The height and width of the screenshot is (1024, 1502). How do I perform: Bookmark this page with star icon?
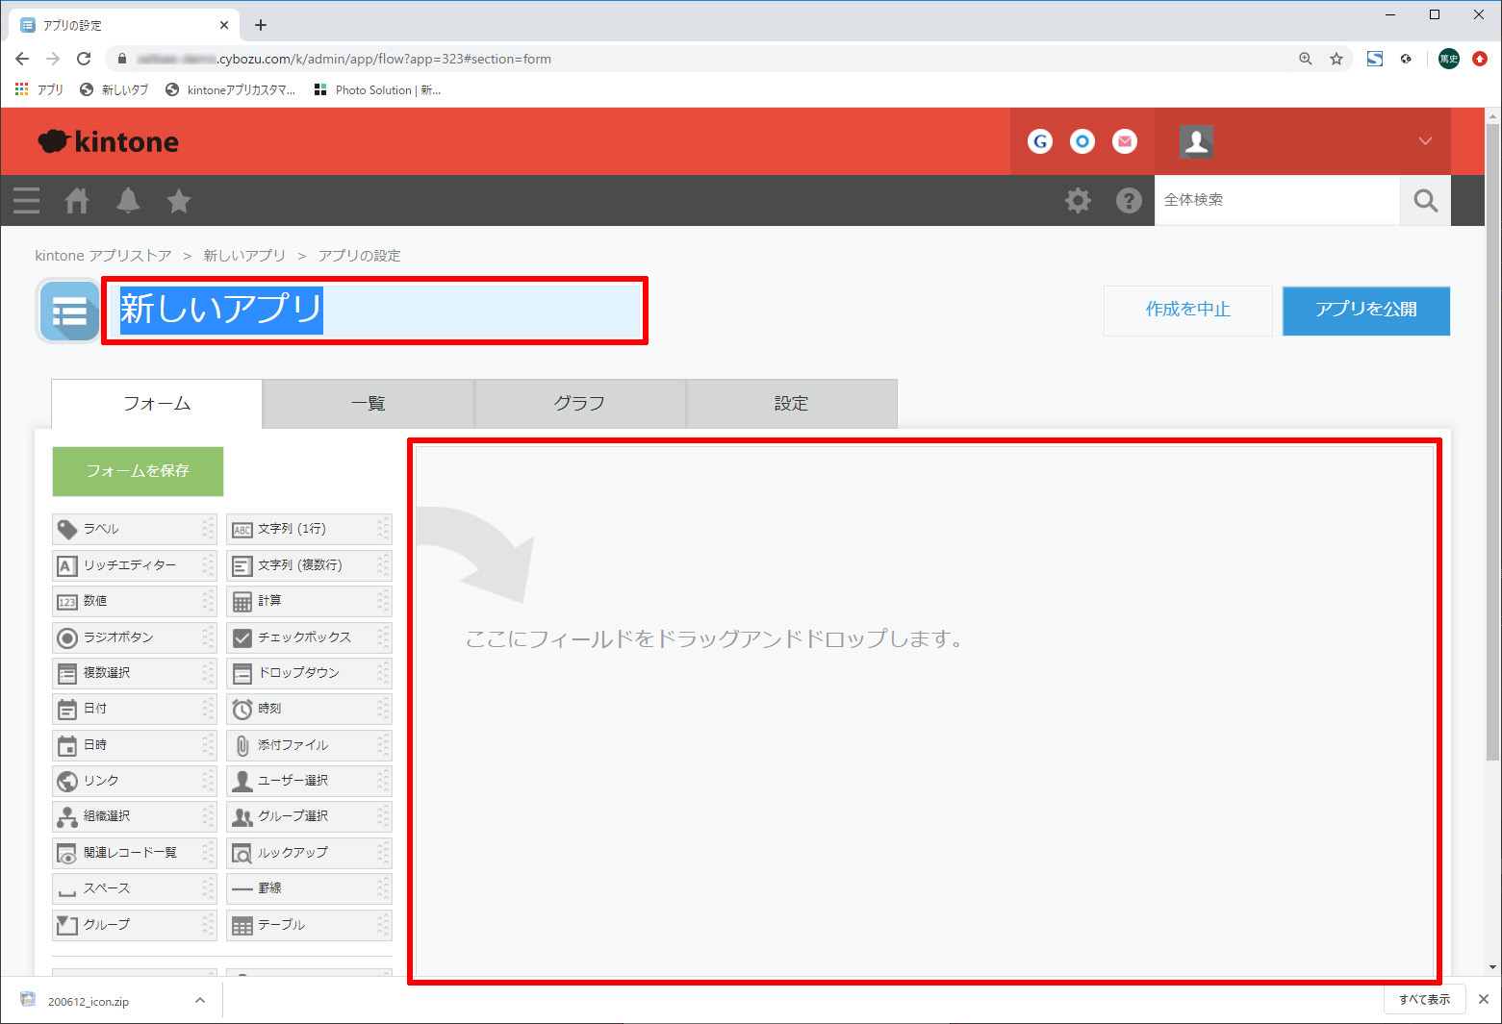(1337, 59)
